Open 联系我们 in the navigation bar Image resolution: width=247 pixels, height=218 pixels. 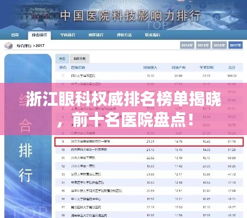pyautogui.click(x=152, y=35)
